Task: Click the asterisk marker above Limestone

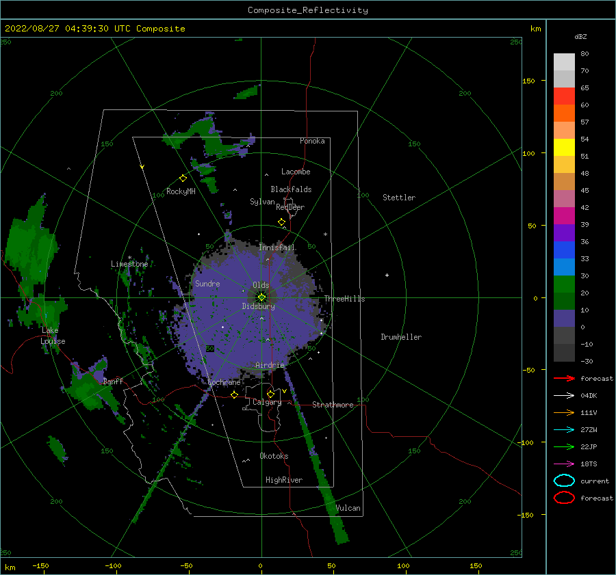Action: click(129, 258)
